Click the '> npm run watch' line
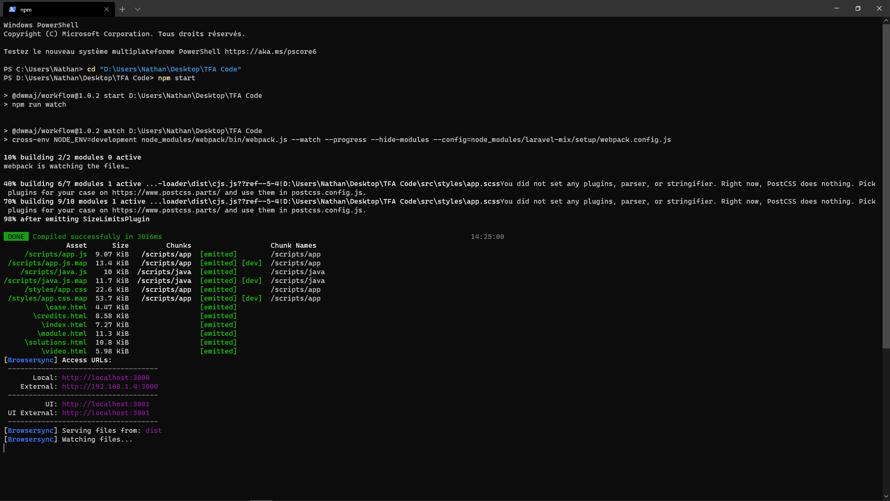 [x=35, y=104]
